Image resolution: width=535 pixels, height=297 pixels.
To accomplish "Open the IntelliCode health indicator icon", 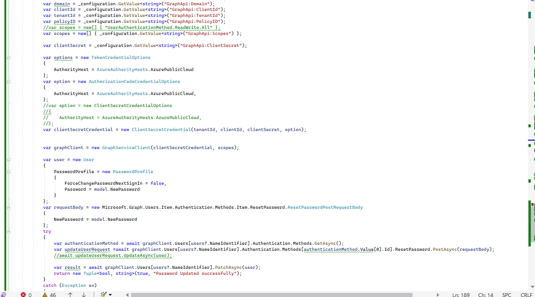I will click(x=3, y=295).
